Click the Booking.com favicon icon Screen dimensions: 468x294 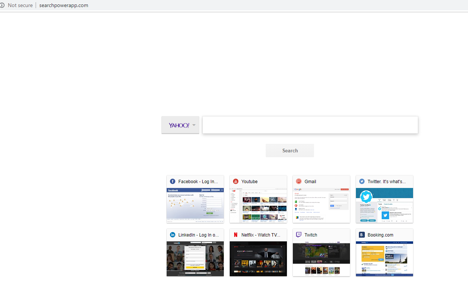pyautogui.click(x=362, y=235)
